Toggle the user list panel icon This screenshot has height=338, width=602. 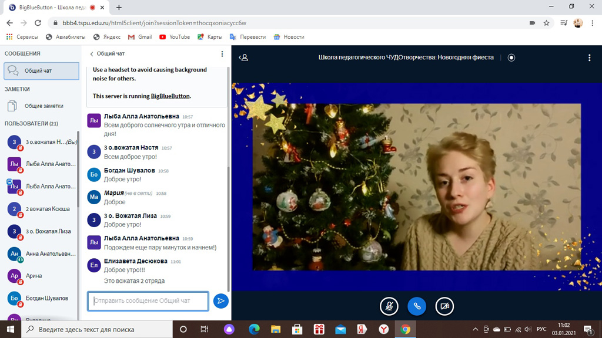[x=244, y=58]
